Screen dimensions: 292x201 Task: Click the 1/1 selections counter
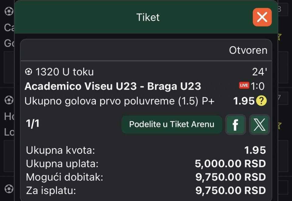[x=33, y=124]
